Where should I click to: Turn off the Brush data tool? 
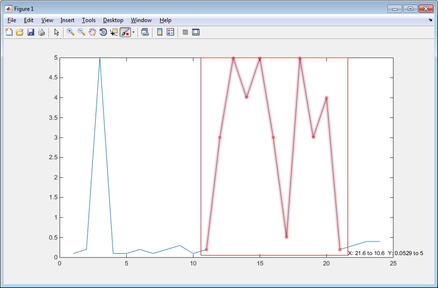tap(125, 32)
